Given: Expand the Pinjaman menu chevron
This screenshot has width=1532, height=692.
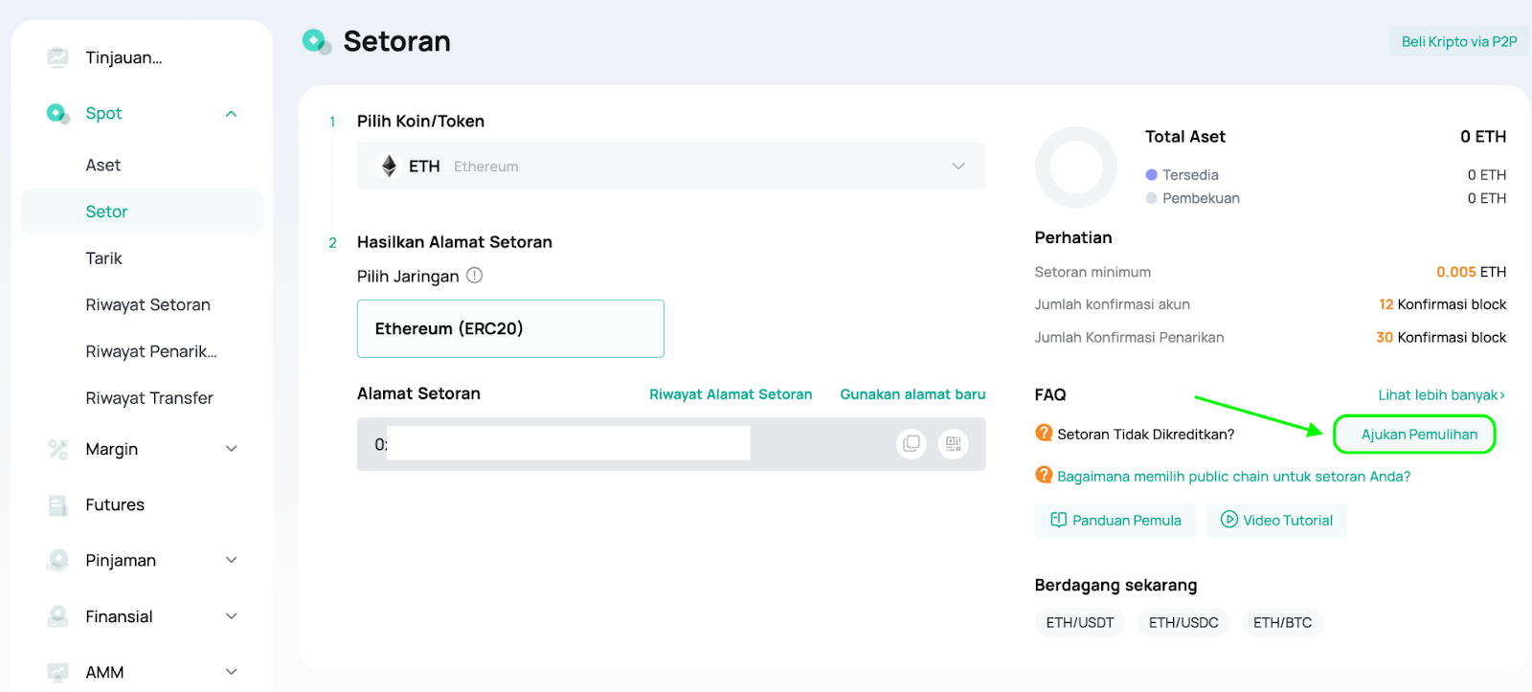Looking at the screenshot, I should click(x=231, y=560).
